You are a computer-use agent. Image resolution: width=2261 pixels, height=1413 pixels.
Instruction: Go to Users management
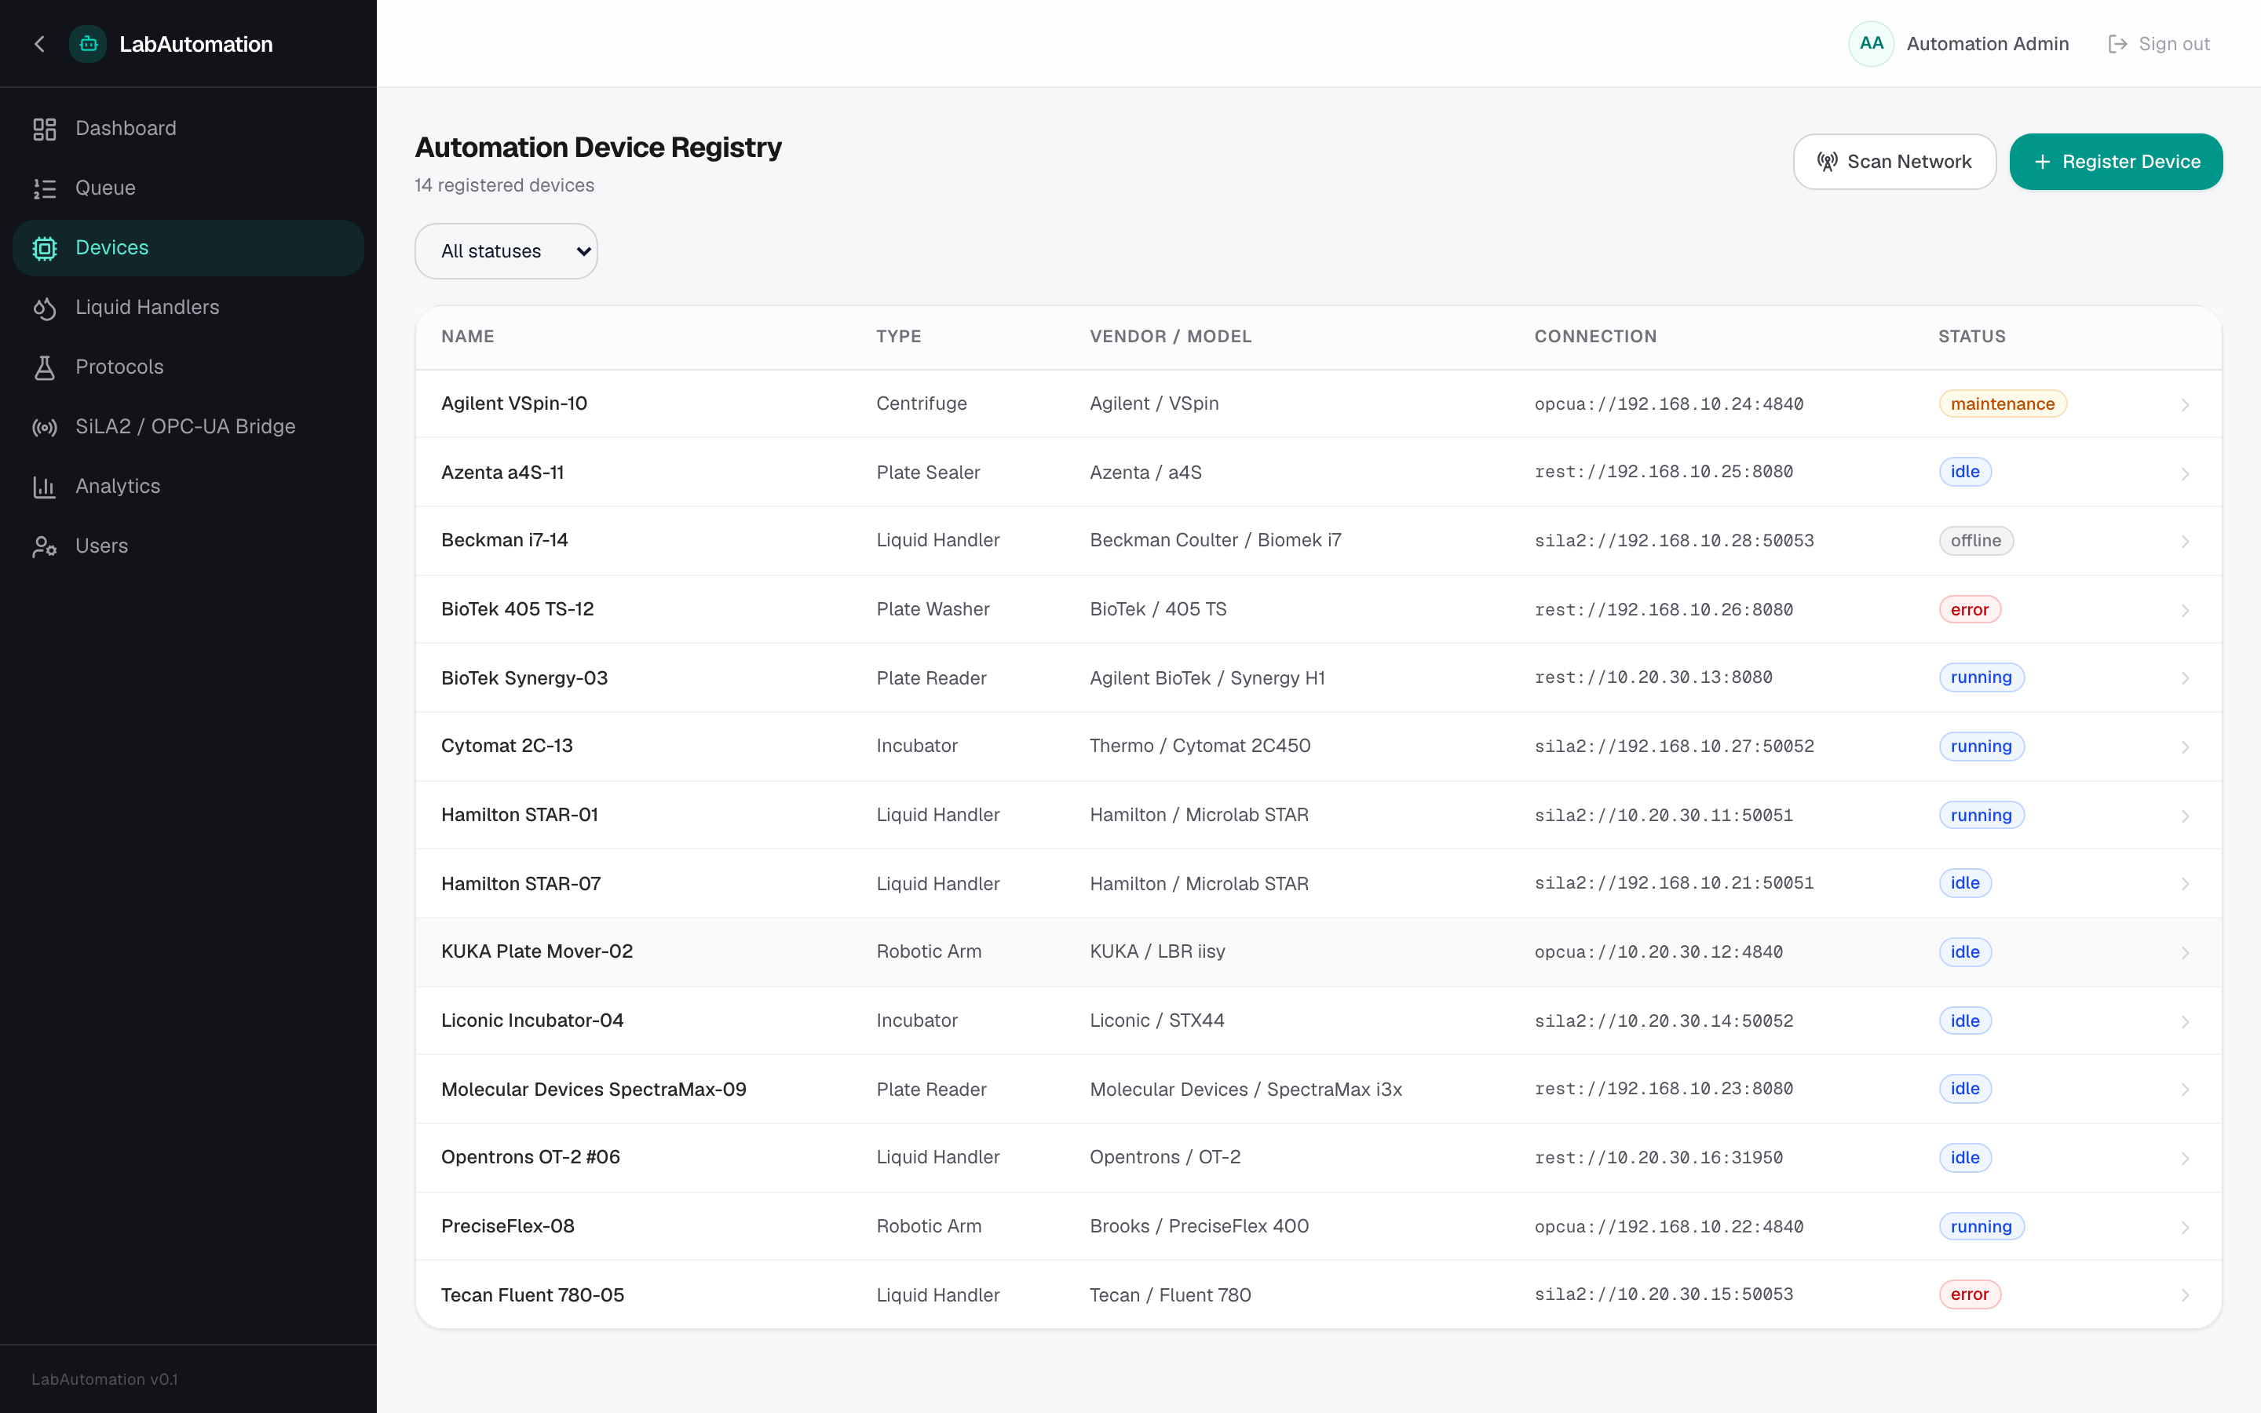click(188, 546)
